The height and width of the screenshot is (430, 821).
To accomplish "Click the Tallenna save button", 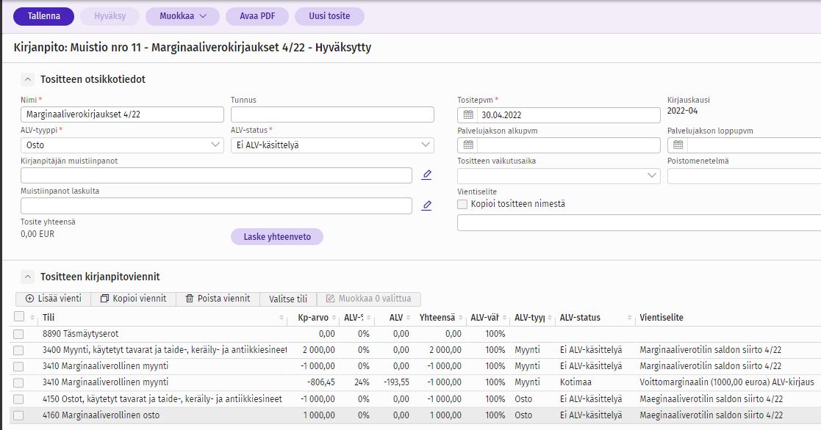I will point(43,16).
